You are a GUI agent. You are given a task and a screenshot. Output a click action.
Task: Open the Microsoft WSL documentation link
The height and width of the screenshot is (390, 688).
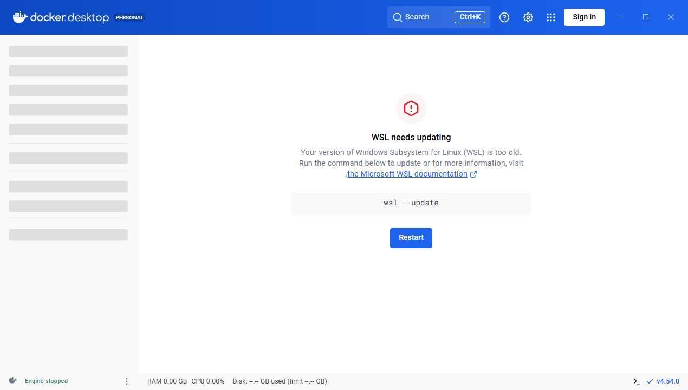coord(407,174)
